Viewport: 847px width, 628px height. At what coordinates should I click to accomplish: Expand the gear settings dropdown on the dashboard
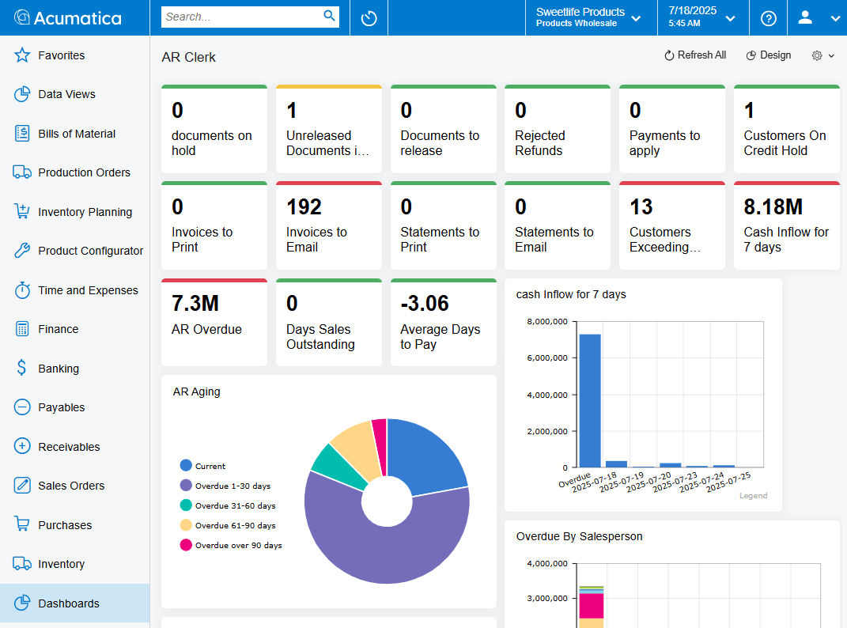point(821,55)
